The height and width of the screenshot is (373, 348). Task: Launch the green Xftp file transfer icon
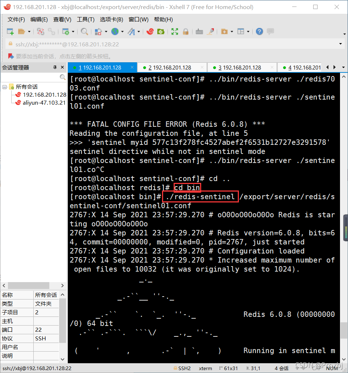161,32
